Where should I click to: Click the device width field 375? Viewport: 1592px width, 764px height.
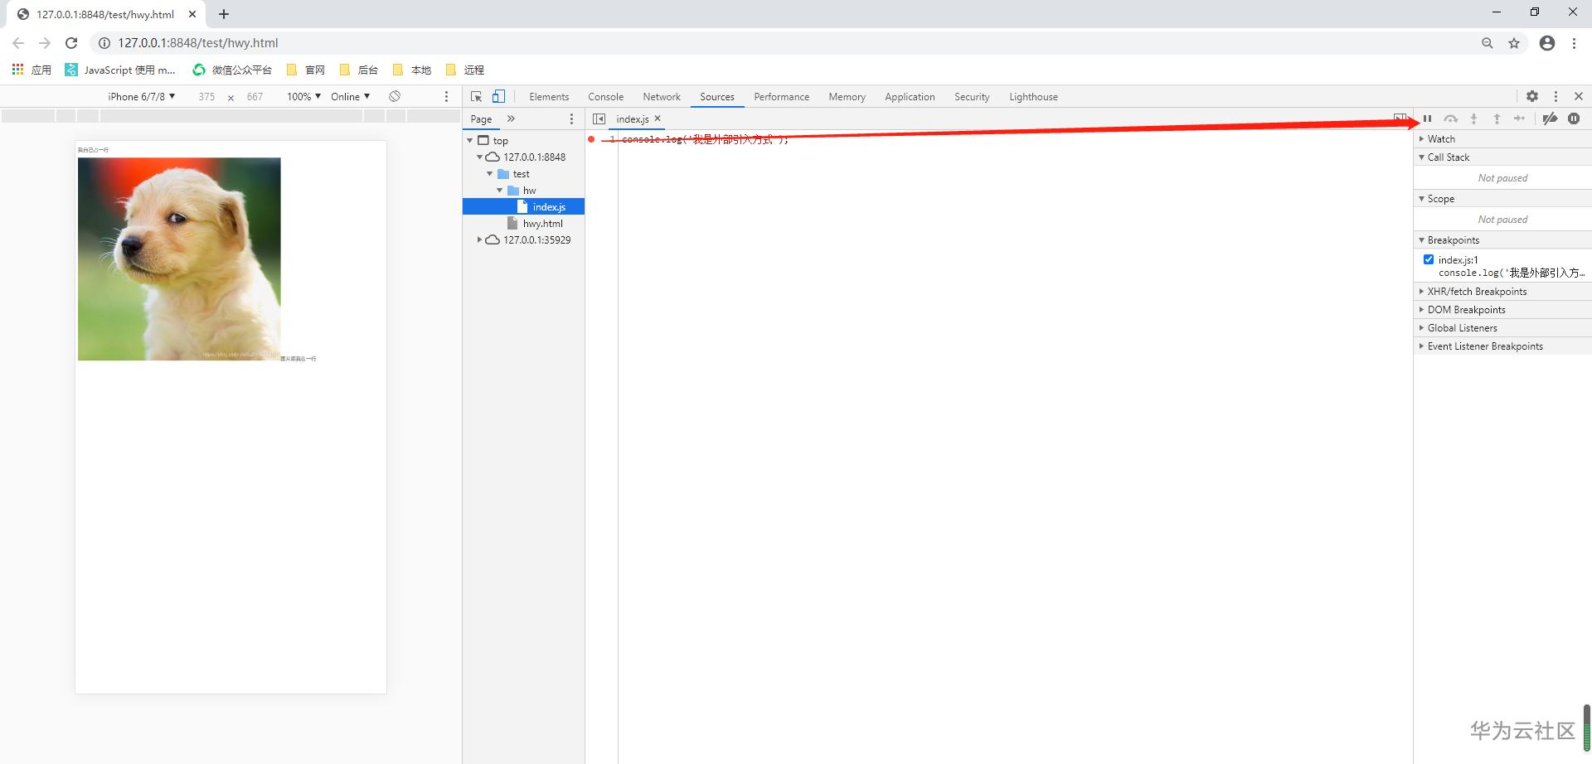tap(206, 96)
